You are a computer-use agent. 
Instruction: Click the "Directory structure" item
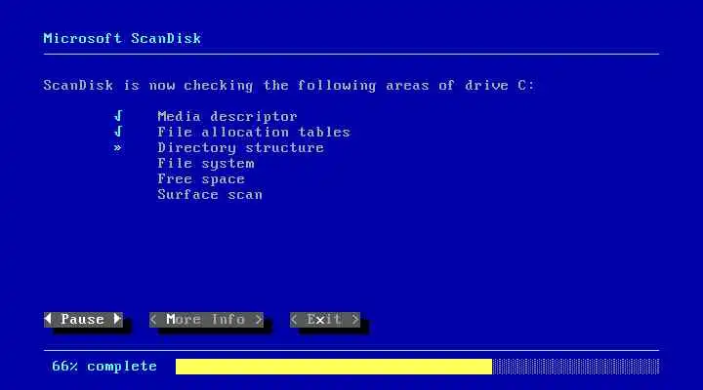(x=240, y=148)
